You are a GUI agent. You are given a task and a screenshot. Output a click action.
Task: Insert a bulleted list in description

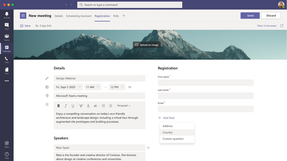[x=111, y=106]
